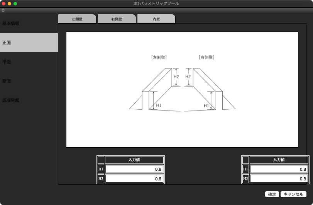Click the small diamond toolbar icon

click(x=3, y=10)
